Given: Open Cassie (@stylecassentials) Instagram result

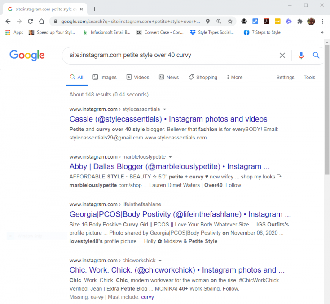Looking at the screenshot, I should coord(168,119).
